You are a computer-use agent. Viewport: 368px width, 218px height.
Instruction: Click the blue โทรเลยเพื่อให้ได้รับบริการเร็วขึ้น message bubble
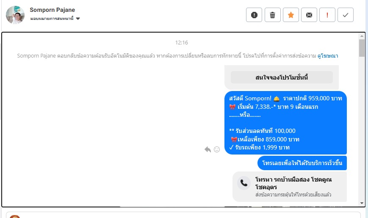coord(302,163)
